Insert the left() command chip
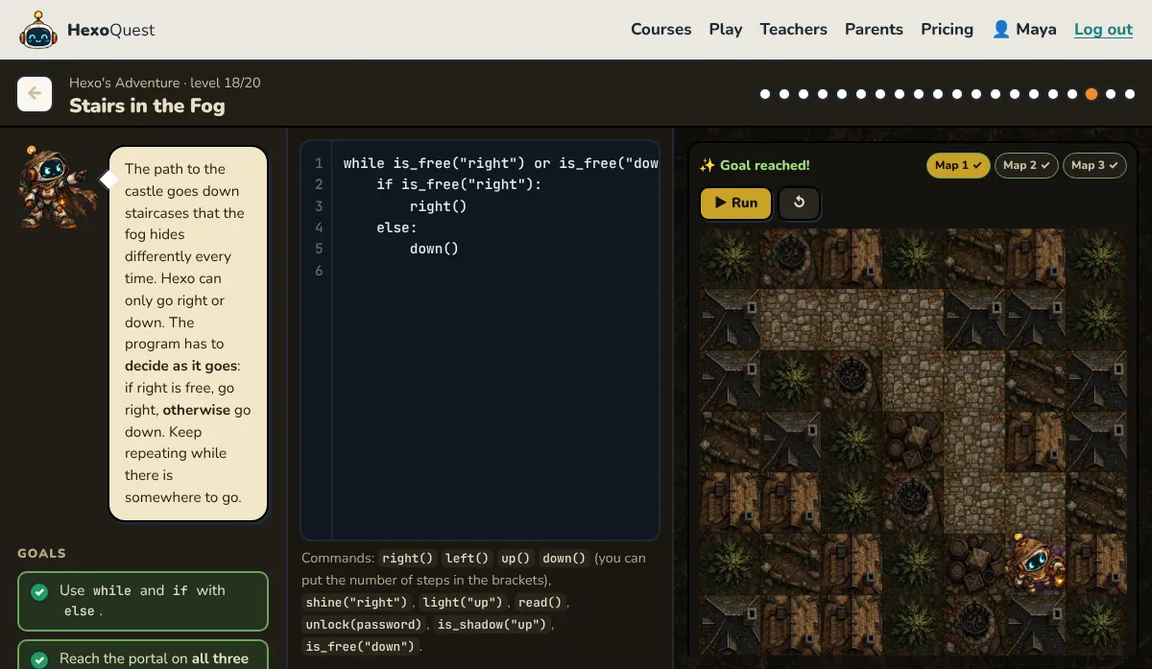1152x669 pixels. click(x=467, y=559)
